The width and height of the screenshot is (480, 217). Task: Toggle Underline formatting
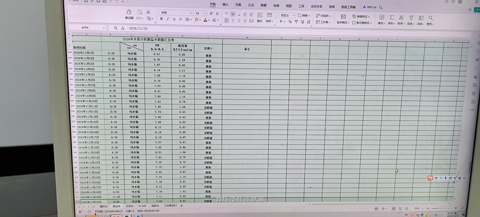click(174, 19)
